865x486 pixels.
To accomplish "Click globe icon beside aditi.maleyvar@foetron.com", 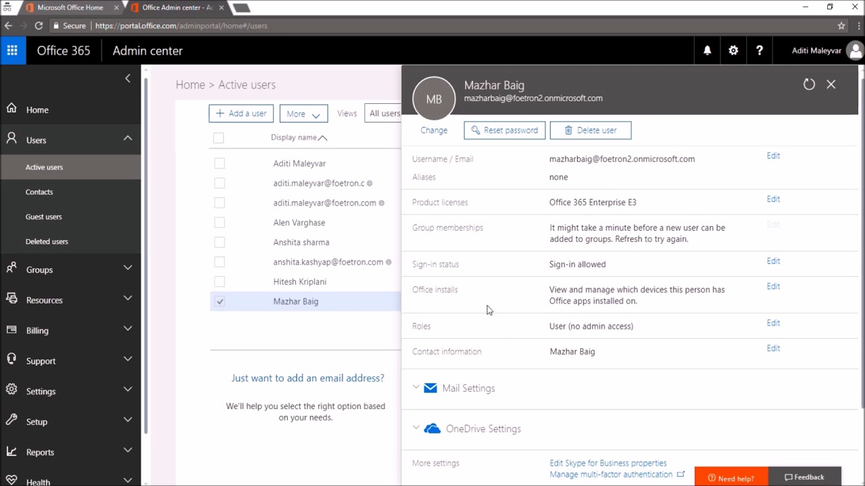I will [382, 203].
